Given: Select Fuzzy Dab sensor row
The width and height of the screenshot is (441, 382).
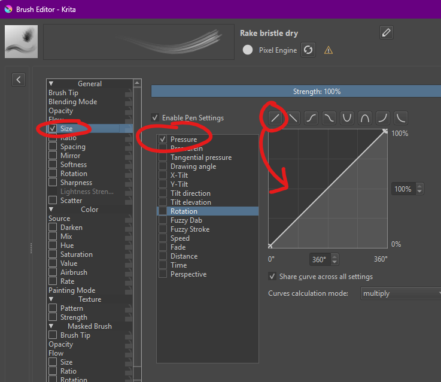Looking at the screenshot, I should coord(208,220).
